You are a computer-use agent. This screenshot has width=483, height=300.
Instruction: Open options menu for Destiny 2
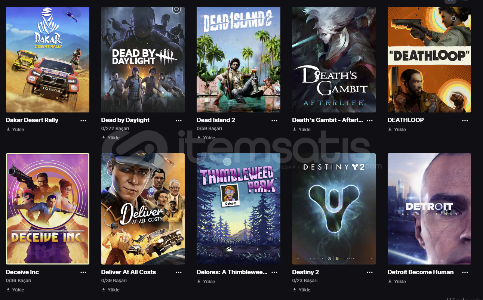[x=370, y=273]
